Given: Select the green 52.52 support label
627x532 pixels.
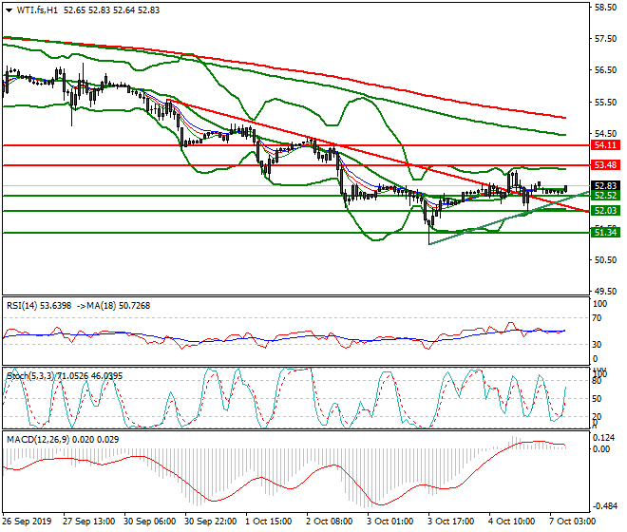Looking at the screenshot, I should point(605,195).
